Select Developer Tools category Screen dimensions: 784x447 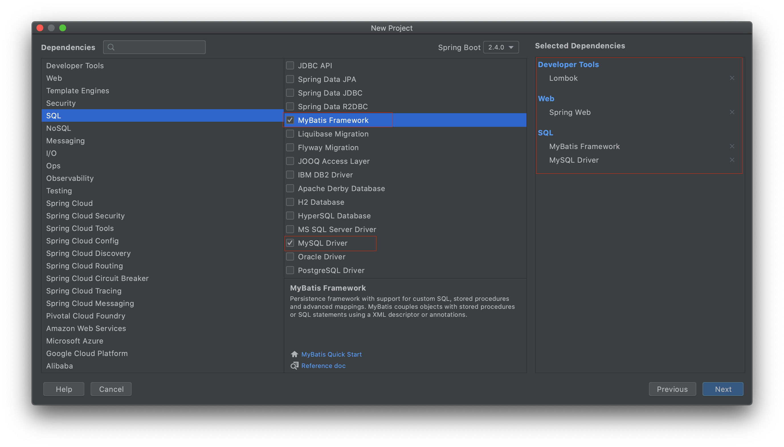point(162,66)
